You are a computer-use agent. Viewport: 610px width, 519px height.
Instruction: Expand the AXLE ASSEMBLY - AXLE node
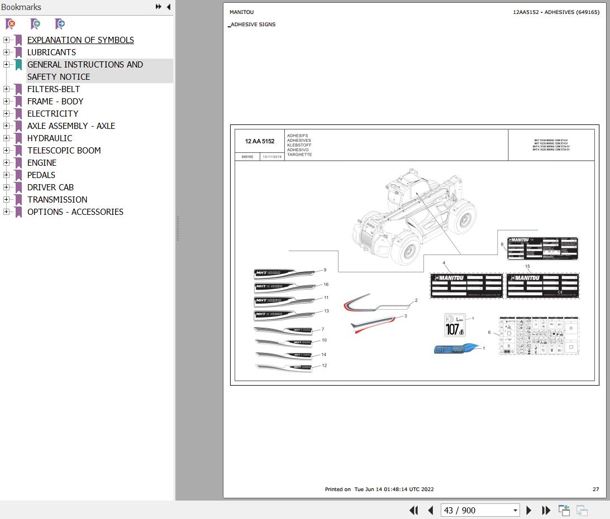click(x=6, y=126)
